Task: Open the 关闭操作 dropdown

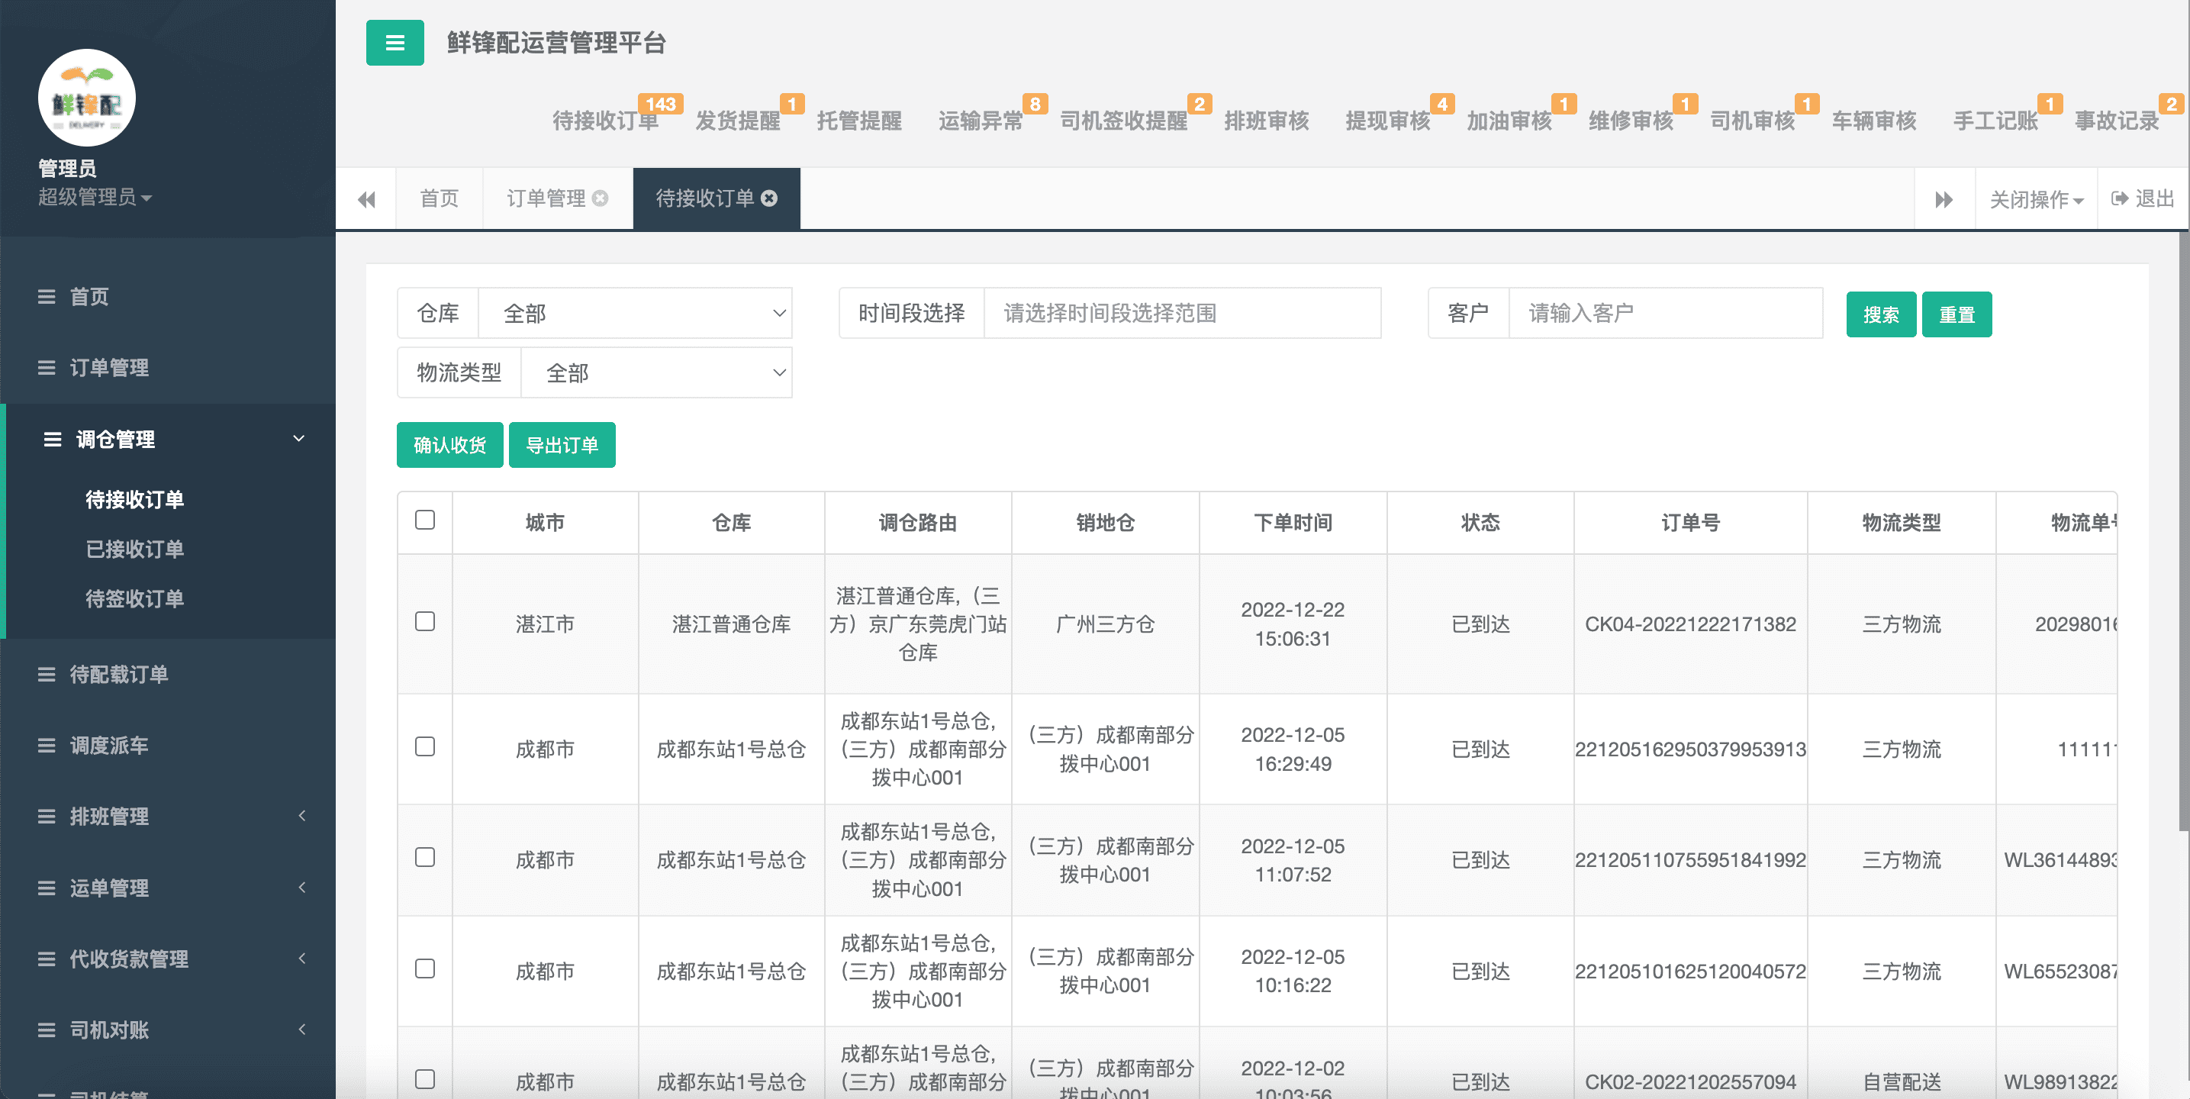Action: click(2036, 199)
